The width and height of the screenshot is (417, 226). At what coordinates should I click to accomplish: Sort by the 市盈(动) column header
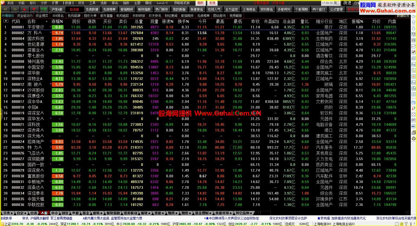click(271, 21)
